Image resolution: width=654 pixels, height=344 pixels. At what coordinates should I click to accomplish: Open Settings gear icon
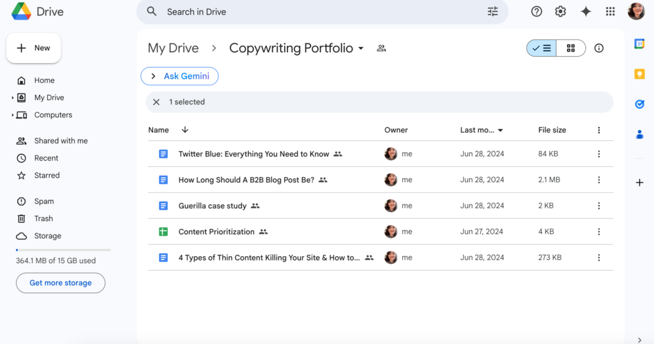pyautogui.click(x=560, y=11)
